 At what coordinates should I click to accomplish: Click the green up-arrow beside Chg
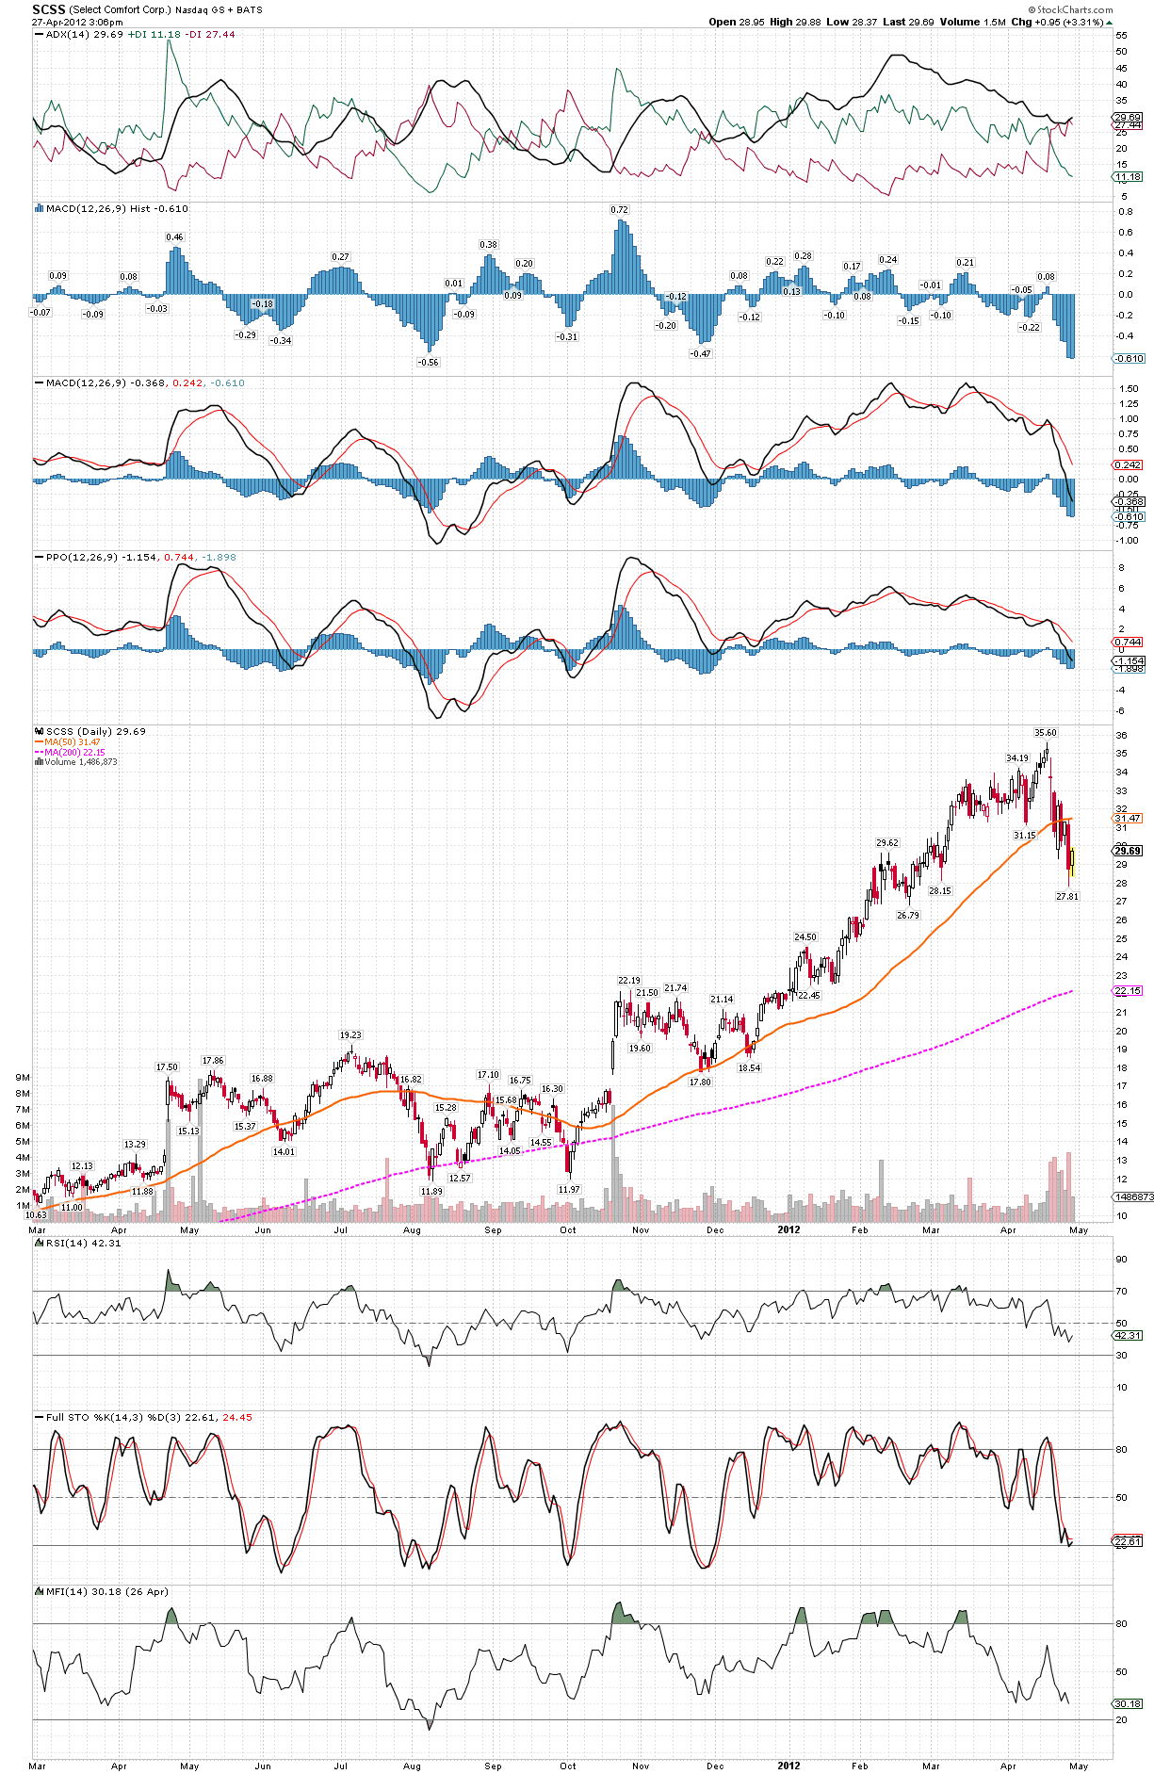pyautogui.click(x=1109, y=23)
